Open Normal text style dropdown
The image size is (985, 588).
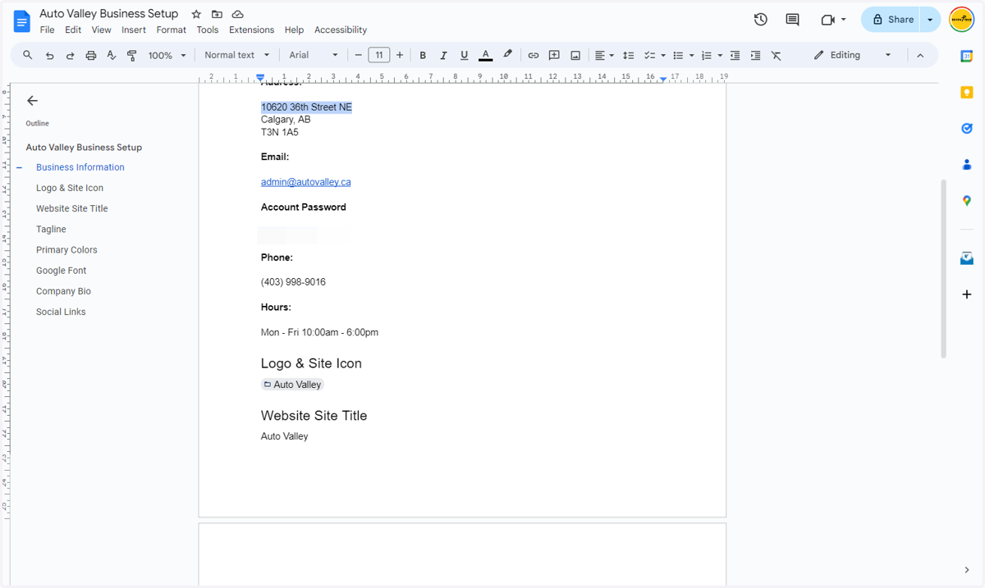236,55
